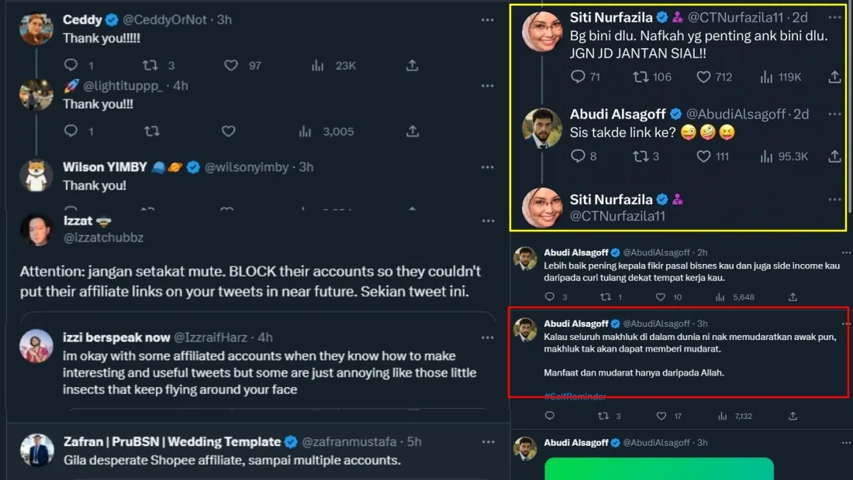Retweet Ceddy's "Thank you!!!!!" tweet
The height and width of the screenshot is (480, 853).
click(152, 66)
